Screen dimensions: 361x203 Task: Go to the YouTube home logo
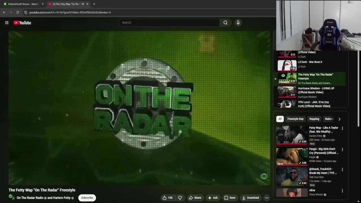point(22,23)
